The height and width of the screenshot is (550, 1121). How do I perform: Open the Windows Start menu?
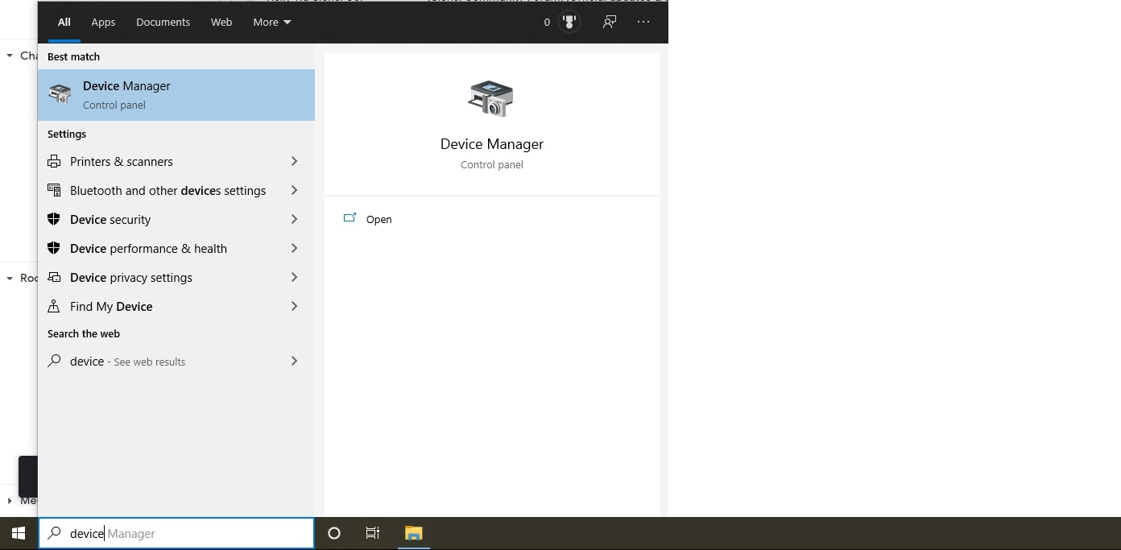pos(19,533)
